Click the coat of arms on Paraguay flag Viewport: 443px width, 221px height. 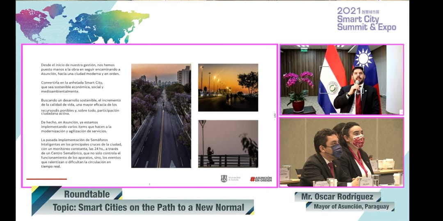click(x=333, y=88)
